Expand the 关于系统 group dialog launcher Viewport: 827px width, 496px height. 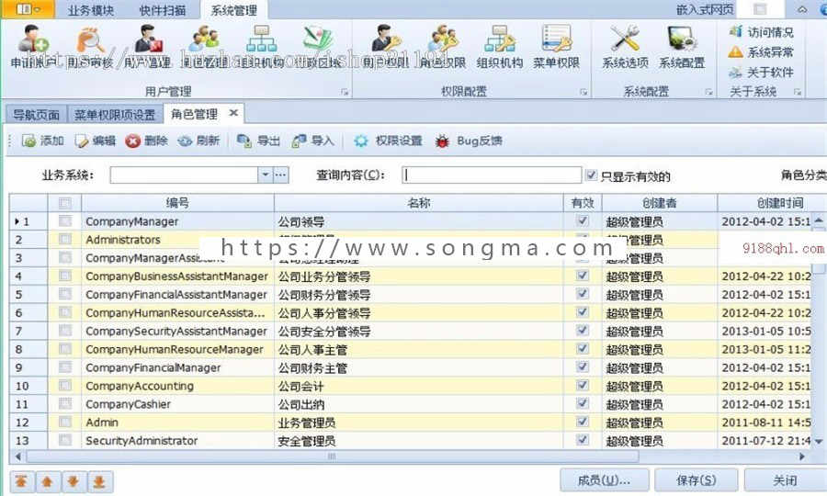tap(798, 92)
